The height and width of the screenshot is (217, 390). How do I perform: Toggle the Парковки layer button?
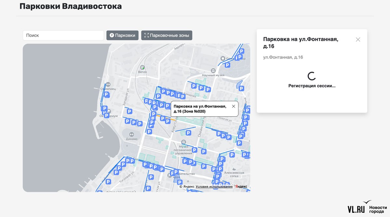pyautogui.click(x=123, y=35)
